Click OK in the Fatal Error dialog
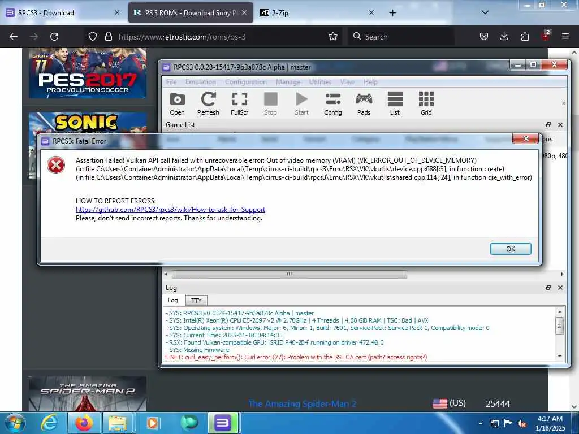579x434 pixels. click(x=511, y=249)
